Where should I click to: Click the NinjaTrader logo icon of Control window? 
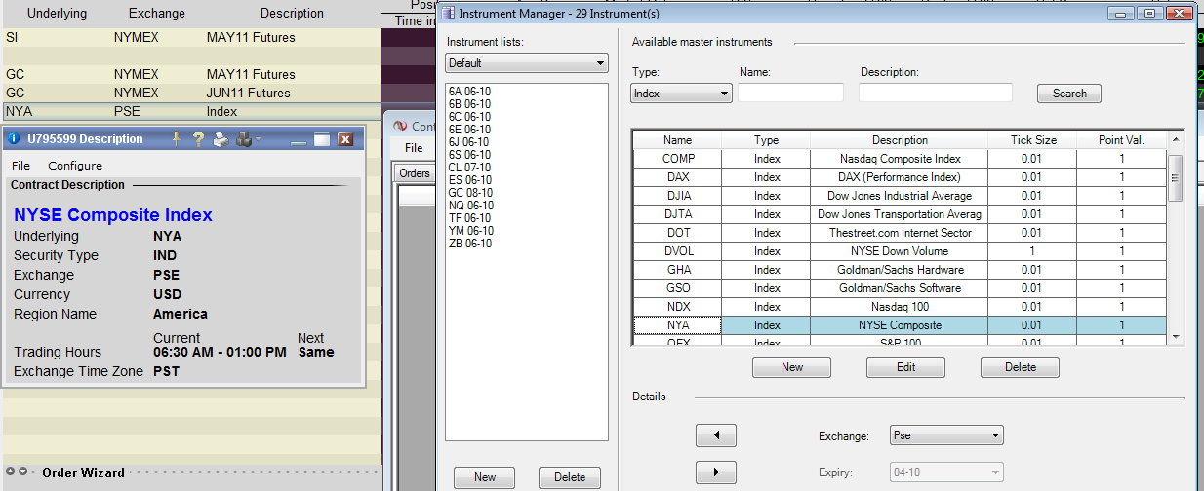click(x=399, y=127)
